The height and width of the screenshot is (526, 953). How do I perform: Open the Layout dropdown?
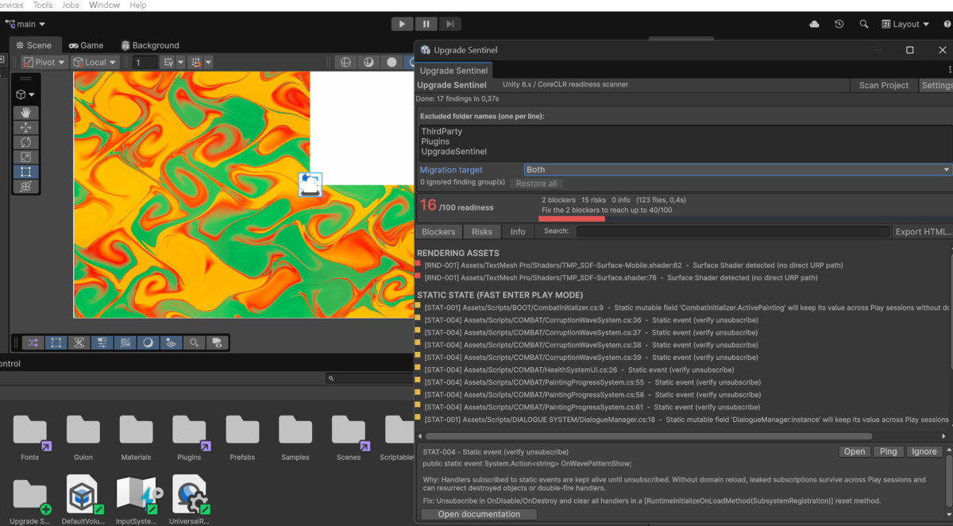pos(905,25)
